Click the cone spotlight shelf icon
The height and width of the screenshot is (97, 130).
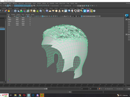pyautogui.click(x=60, y=11)
